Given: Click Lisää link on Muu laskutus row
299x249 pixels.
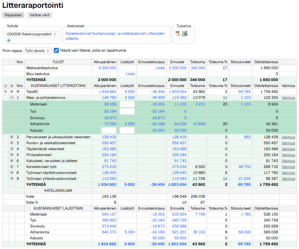Looking at the screenshot, I should pyautogui.click(x=130, y=74).
